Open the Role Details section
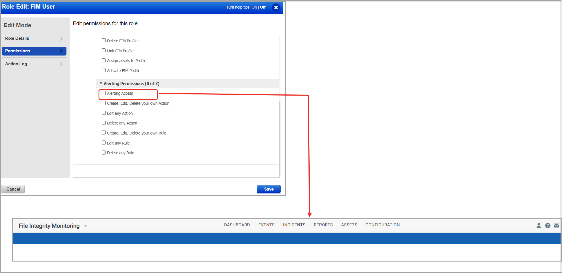 coord(34,38)
